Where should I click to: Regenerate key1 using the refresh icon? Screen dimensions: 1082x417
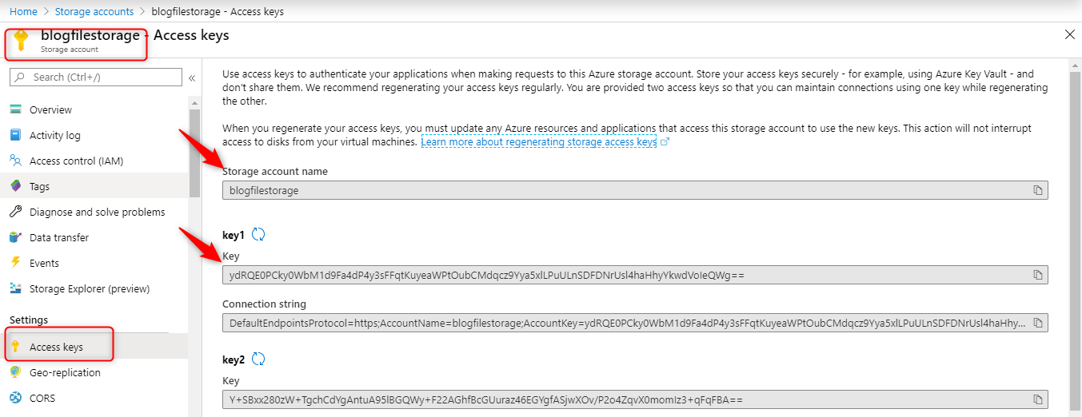coord(258,235)
